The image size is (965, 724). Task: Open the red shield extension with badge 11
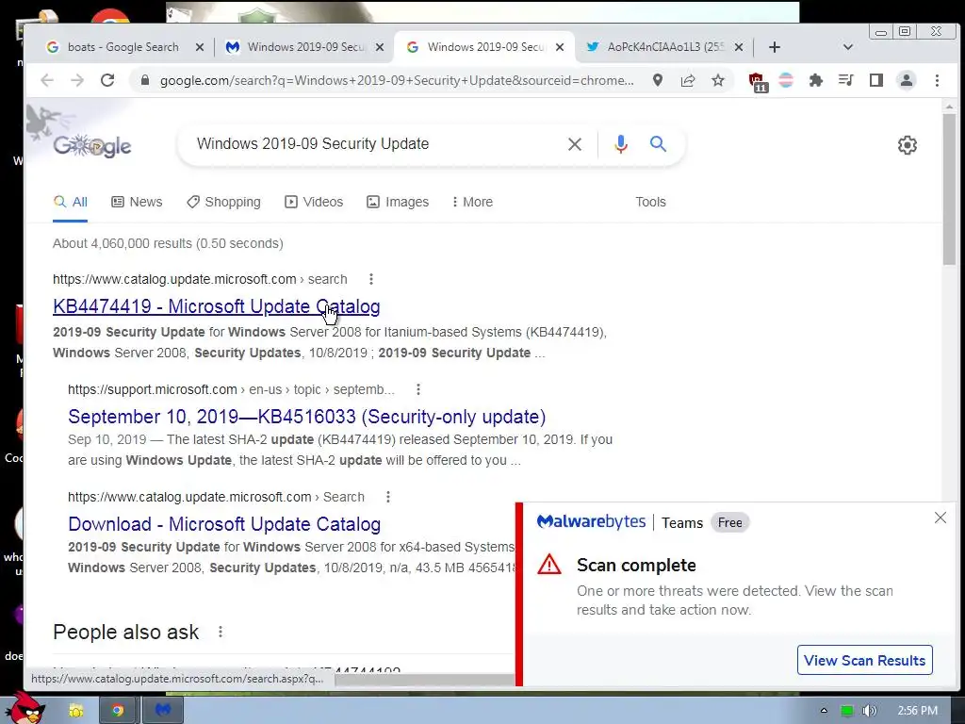point(757,81)
